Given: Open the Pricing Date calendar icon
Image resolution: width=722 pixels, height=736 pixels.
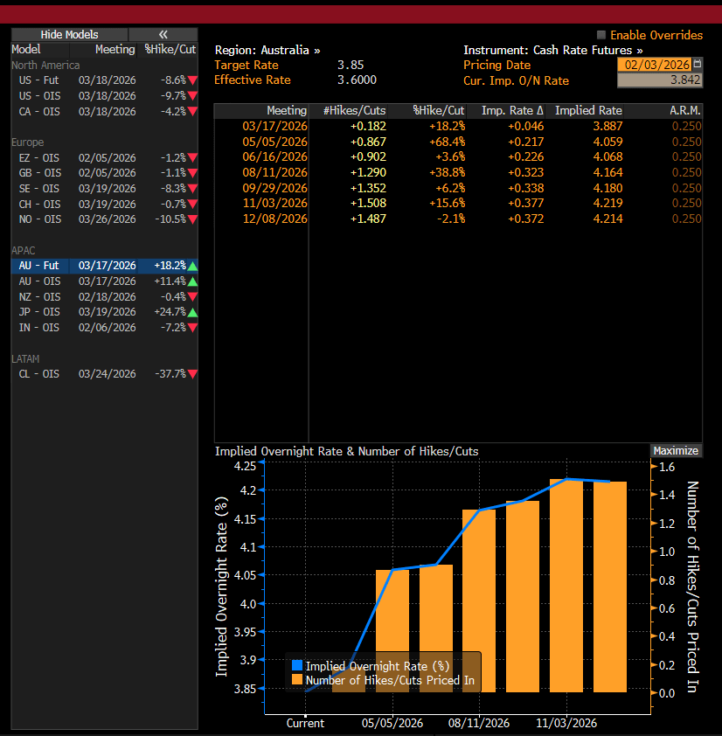Looking at the screenshot, I should point(697,65).
